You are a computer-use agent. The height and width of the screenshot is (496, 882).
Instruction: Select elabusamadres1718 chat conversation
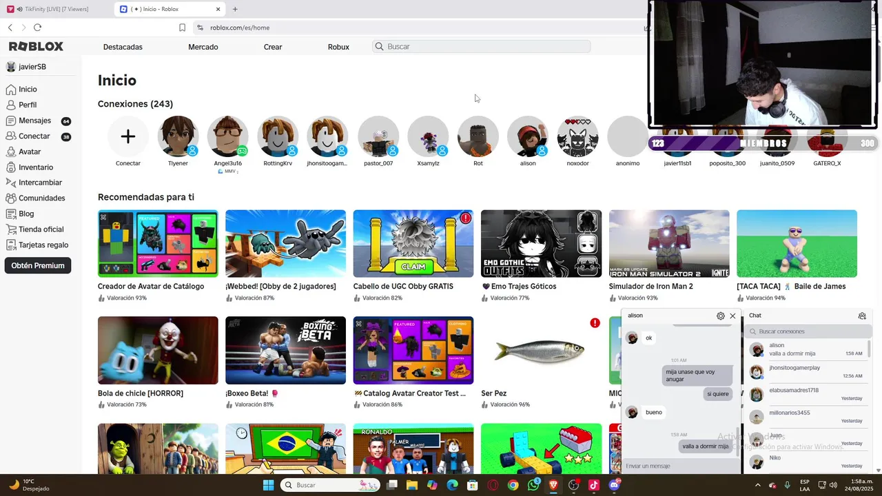807,394
